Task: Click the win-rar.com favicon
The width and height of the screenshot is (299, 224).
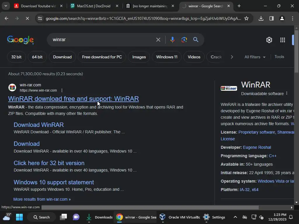Action: (x=12, y=87)
